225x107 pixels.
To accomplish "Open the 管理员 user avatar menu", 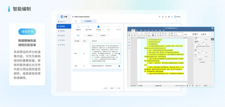I will point(177,17).
